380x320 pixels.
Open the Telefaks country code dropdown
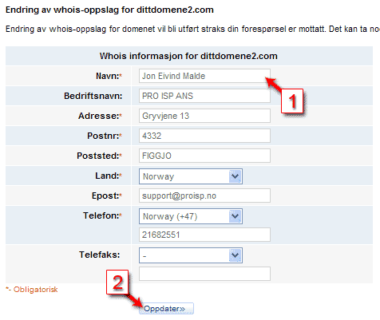191,255
